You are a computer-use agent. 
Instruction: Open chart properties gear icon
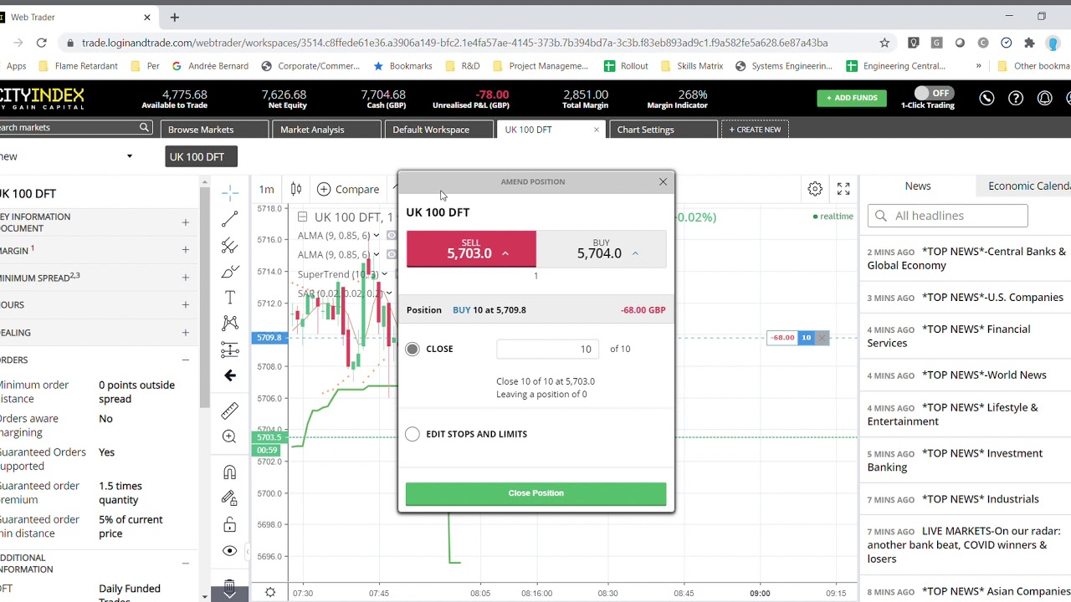tap(815, 189)
